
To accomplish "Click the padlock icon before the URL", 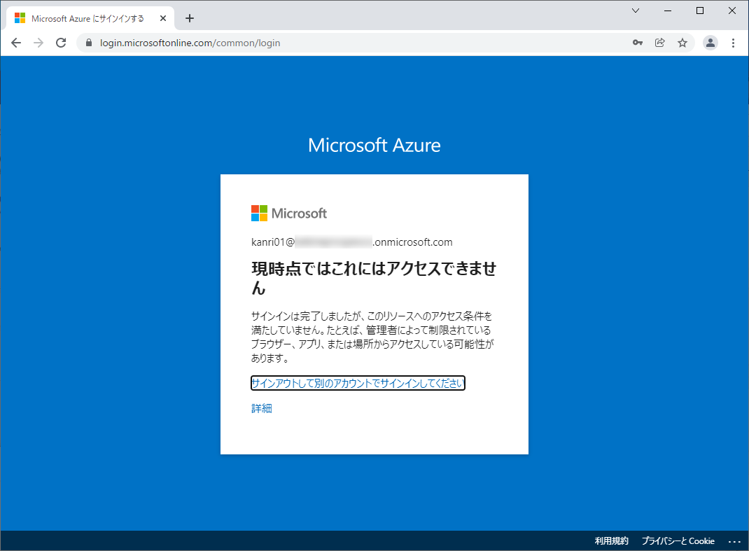I will [x=88, y=43].
